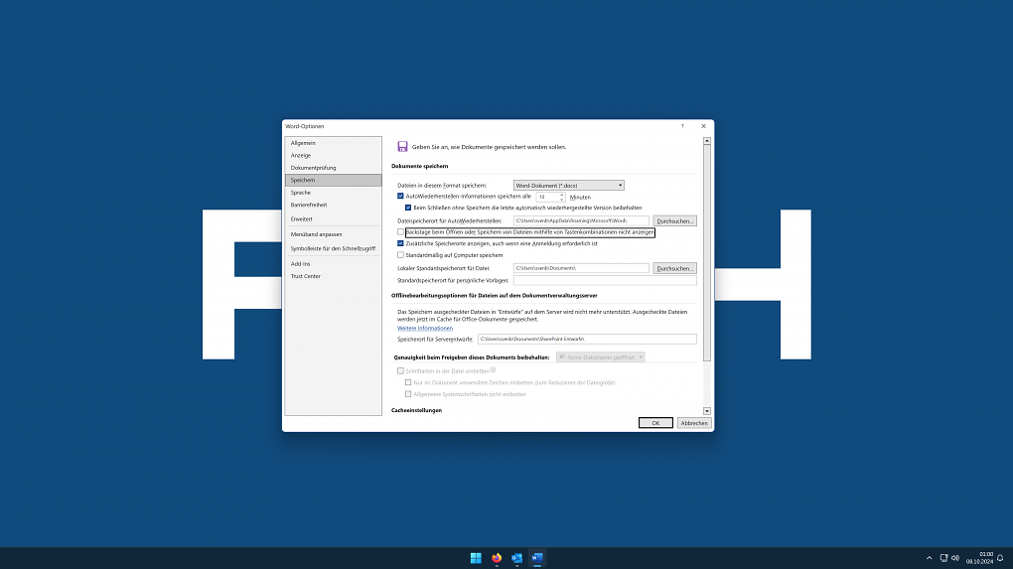Open 'Menüband anpassen' category

tap(334, 234)
